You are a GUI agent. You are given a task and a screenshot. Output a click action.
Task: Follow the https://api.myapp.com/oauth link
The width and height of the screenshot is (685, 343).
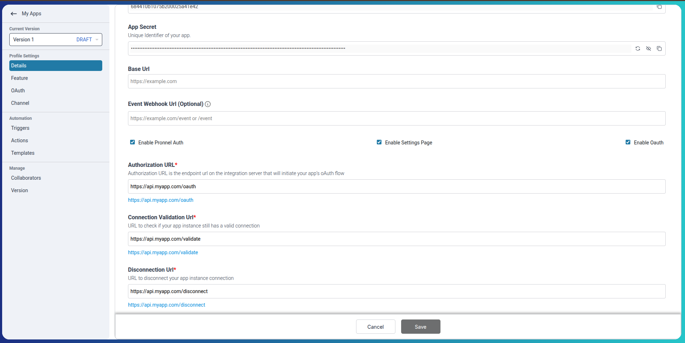pyautogui.click(x=161, y=200)
